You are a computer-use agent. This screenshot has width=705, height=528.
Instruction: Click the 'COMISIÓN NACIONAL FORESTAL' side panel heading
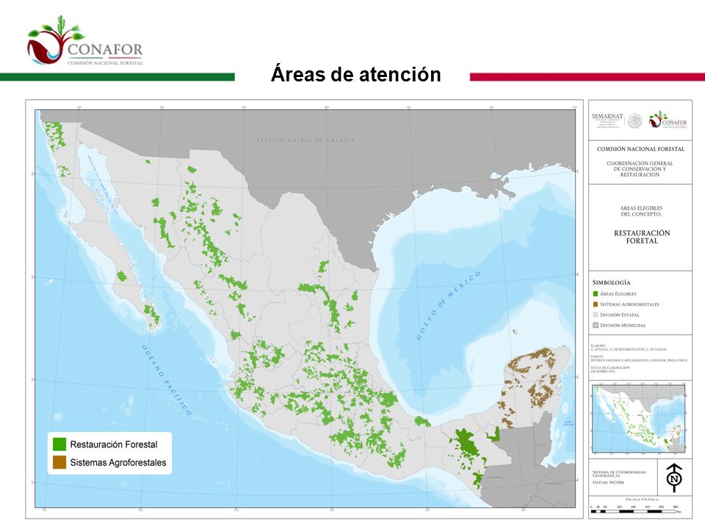pos(640,149)
